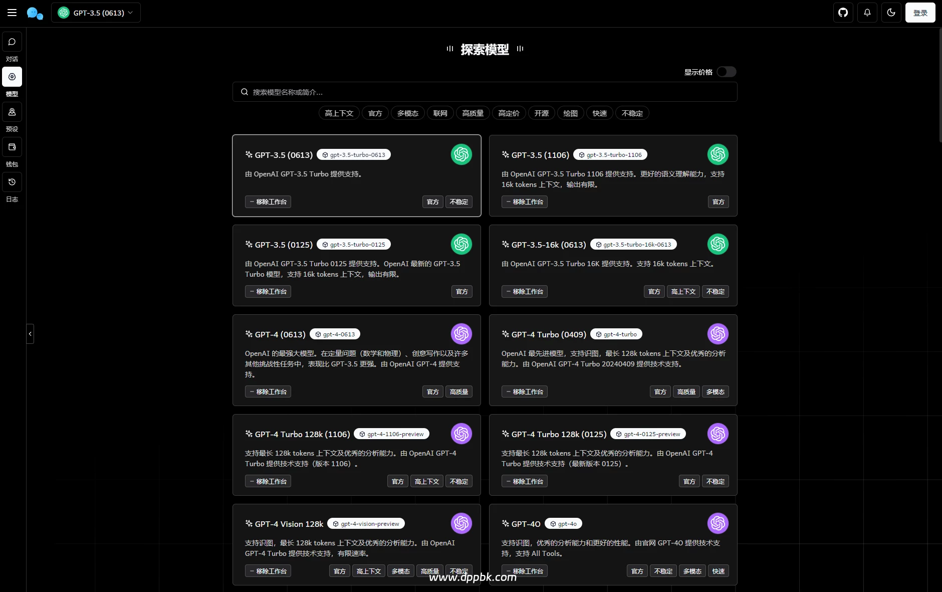
Task: Click 高质量 tag on GPT-4 (0613) card
Action: point(459,392)
